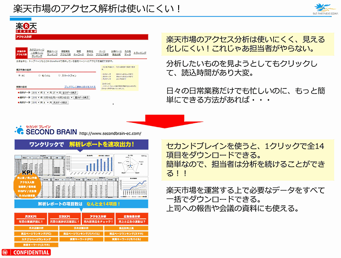Click the paragraph starting 分析したいものを見ようとしても

click(242, 68)
